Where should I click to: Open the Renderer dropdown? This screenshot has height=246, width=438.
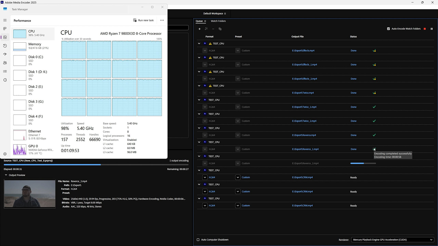click(393, 240)
